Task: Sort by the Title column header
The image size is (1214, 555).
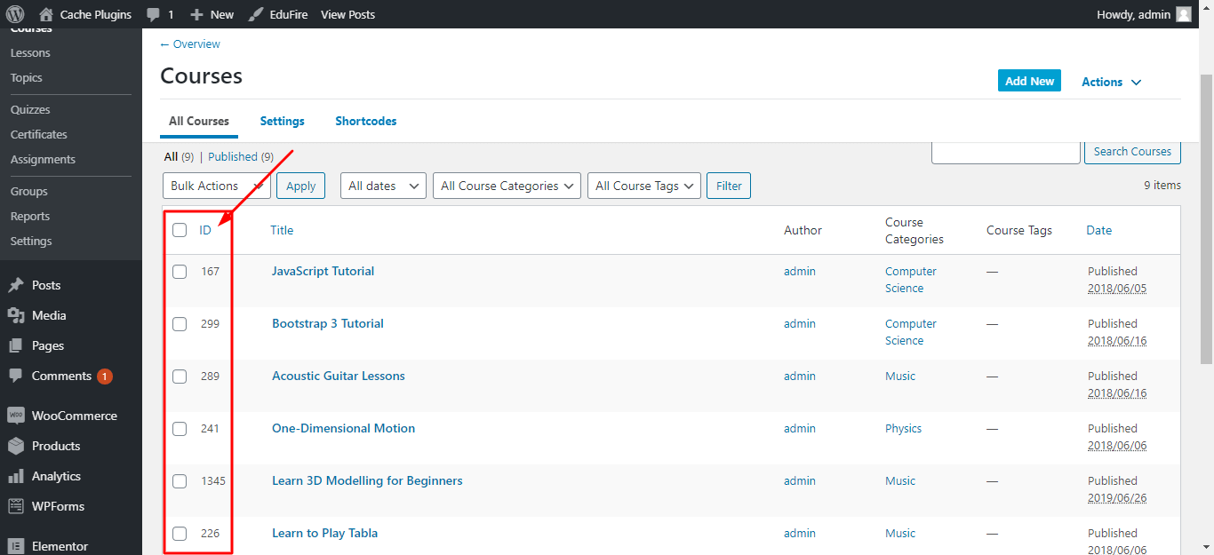Action: (282, 231)
